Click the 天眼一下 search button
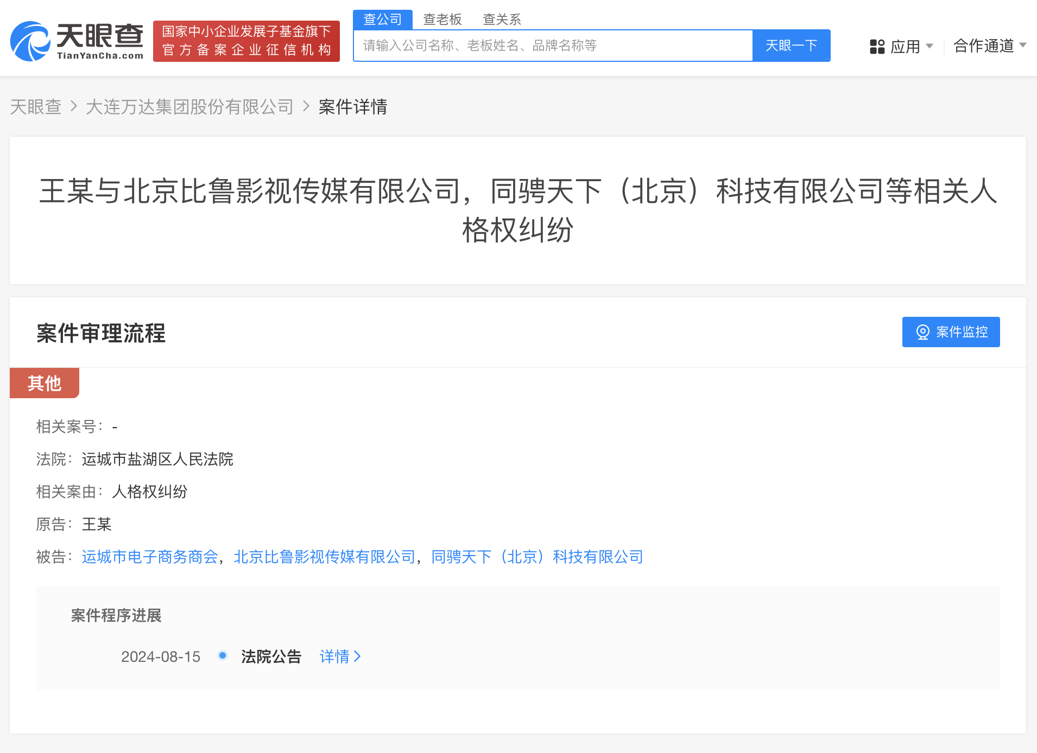The image size is (1037, 753). pos(791,46)
